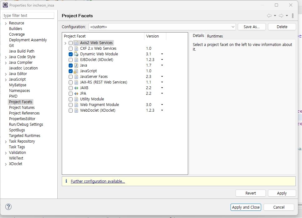The height and width of the screenshot is (218, 302).
Task: Open forward history dropdown arrow
Action: [287, 16]
